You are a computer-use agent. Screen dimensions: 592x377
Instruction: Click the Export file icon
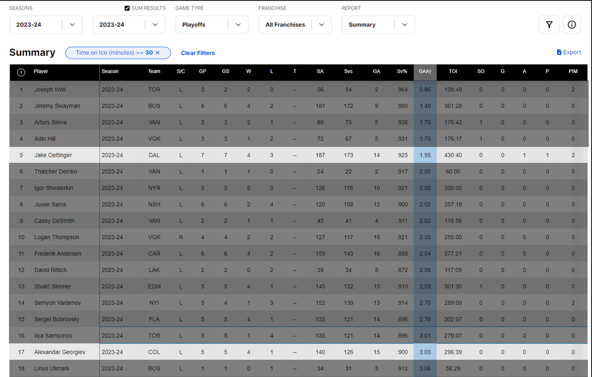pos(559,53)
